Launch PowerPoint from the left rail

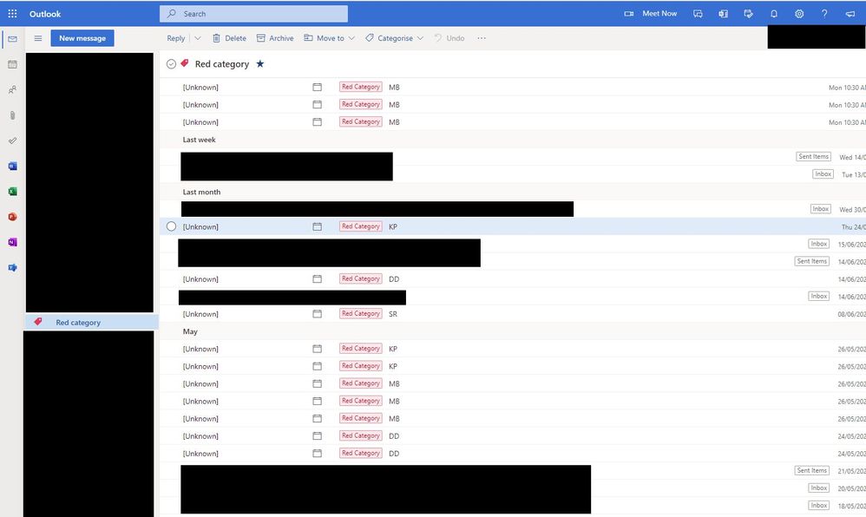click(12, 217)
